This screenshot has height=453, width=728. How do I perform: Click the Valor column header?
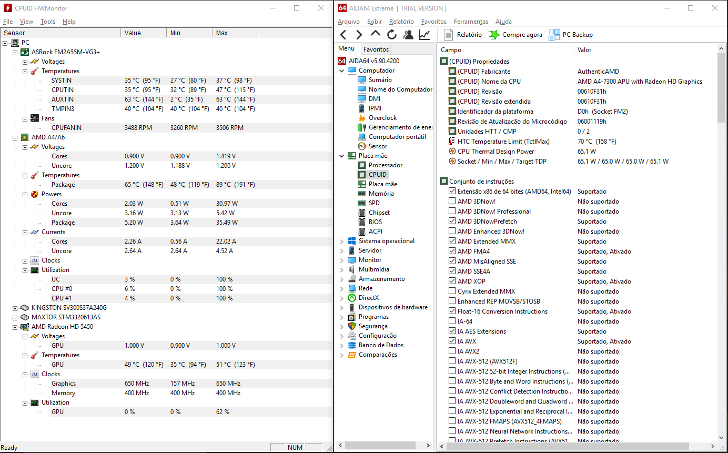point(645,50)
